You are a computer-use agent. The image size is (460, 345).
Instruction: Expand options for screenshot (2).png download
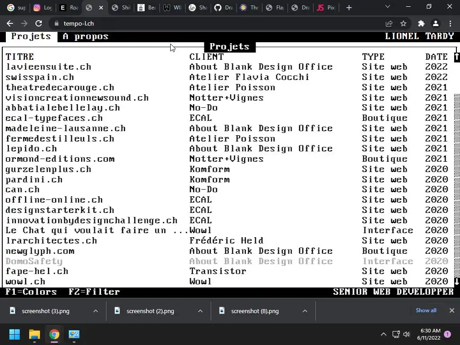click(x=200, y=311)
